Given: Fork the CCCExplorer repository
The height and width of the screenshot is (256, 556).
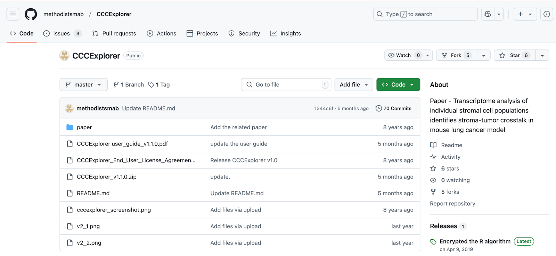Looking at the screenshot, I should [x=456, y=55].
